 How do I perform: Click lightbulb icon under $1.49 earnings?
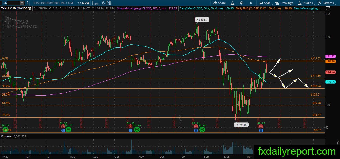[x=131, y=130]
